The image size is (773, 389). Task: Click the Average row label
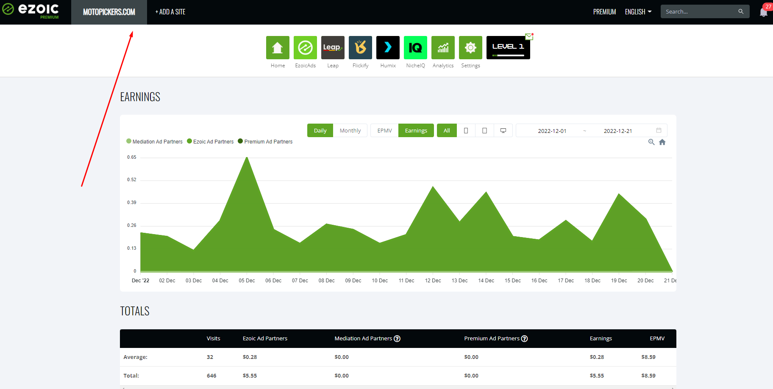click(135, 357)
